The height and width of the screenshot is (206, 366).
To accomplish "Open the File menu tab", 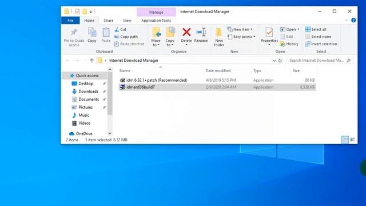I will pyautogui.click(x=70, y=21).
